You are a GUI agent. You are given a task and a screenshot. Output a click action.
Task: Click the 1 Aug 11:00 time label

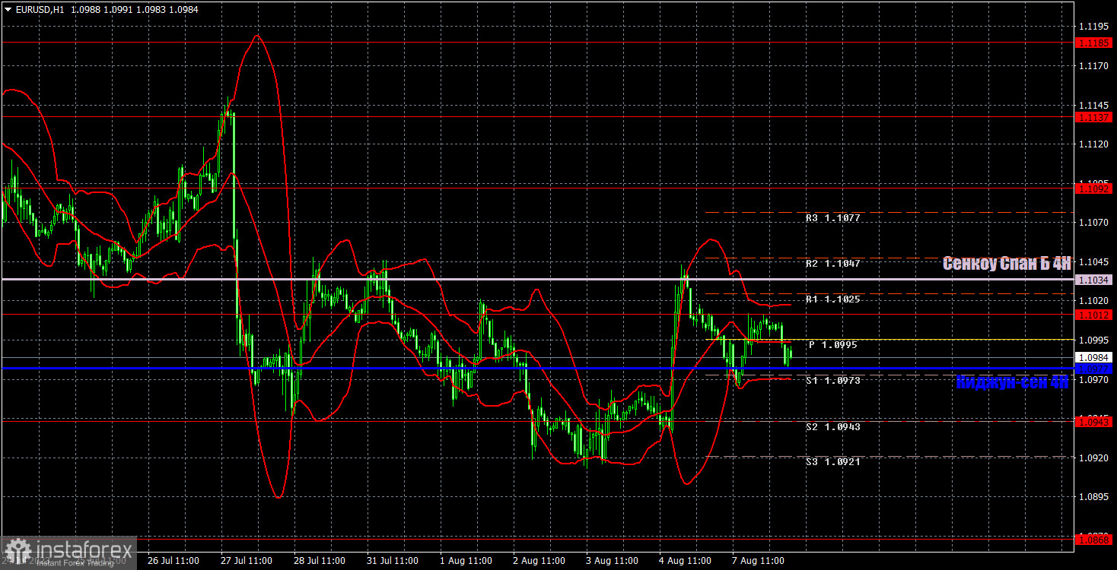pos(466,561)
